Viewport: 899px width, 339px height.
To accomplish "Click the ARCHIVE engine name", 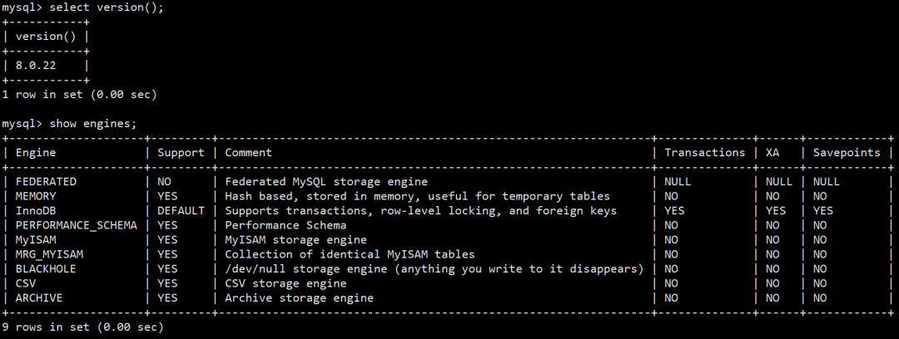I will 39,298.
